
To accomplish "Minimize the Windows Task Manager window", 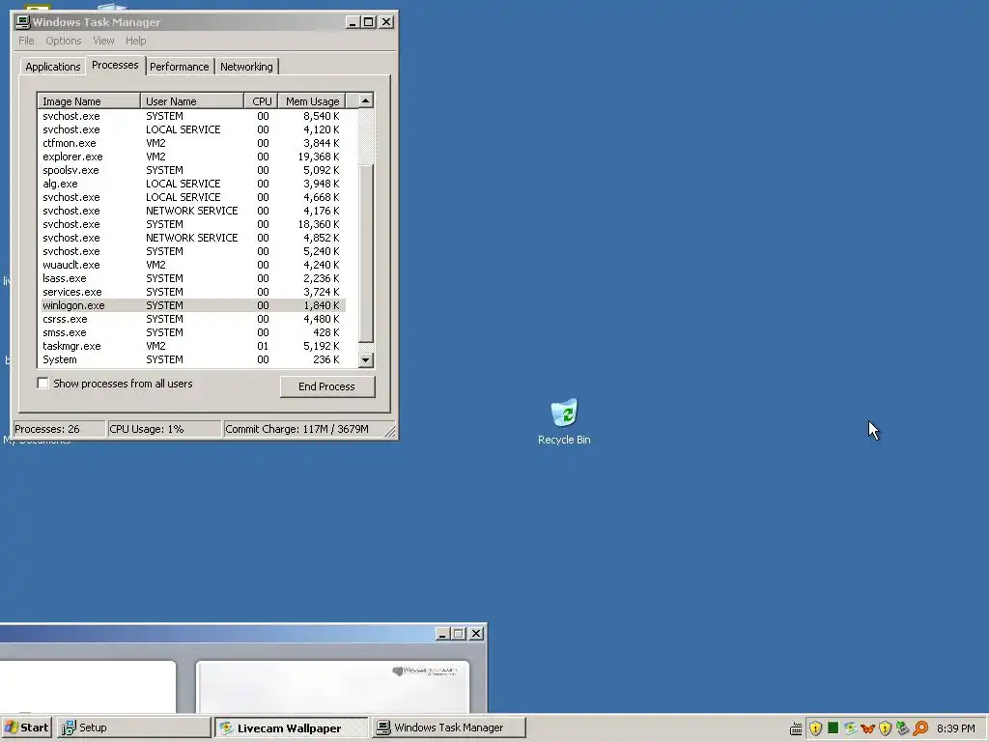I will pyautogui.click(x=353, y=22).
